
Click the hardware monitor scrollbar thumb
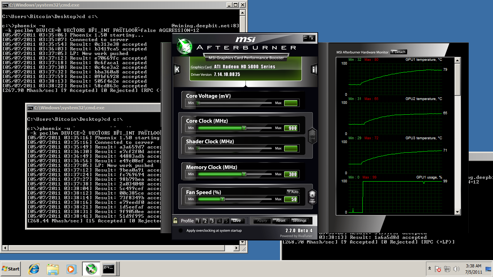458,80
